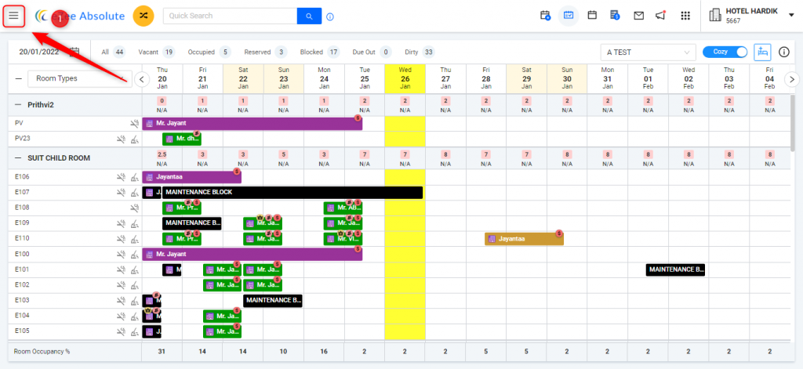
Task: Click the 20/01/2022 date field
Action: [x=39, y=52]
